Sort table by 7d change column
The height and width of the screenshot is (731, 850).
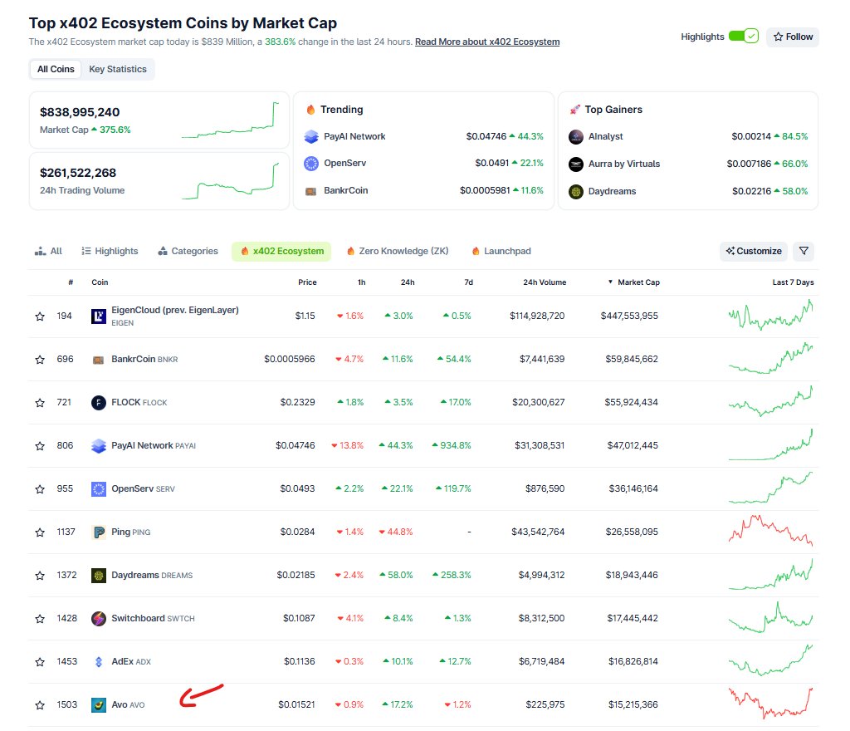(x=469, y=282)
